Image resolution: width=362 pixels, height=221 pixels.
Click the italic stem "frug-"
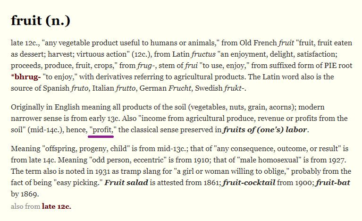[144, 65]
